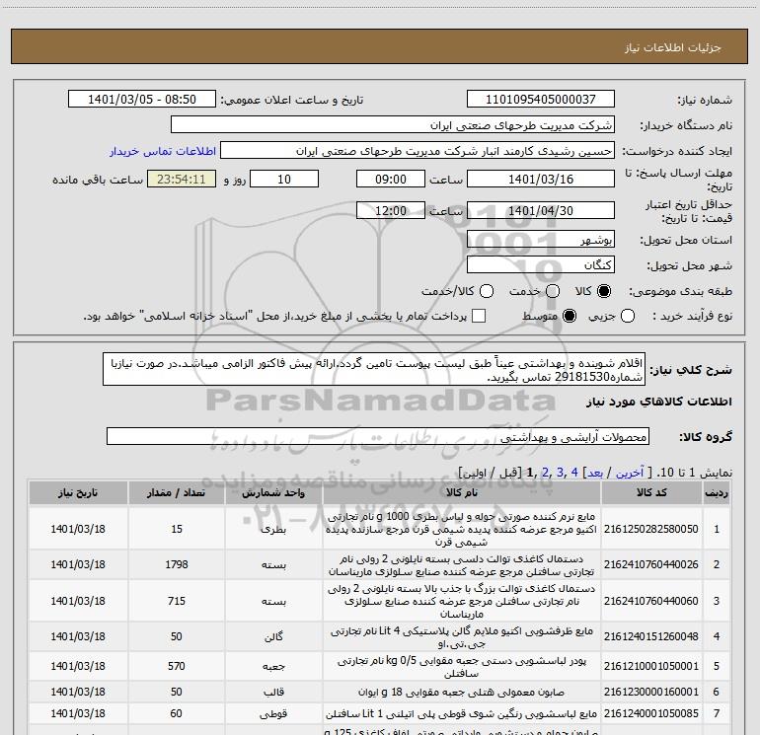This screenshot has height=735, width=760.
Task: Click unit cell قالب in row 6
Action: [x=273, y=692]
